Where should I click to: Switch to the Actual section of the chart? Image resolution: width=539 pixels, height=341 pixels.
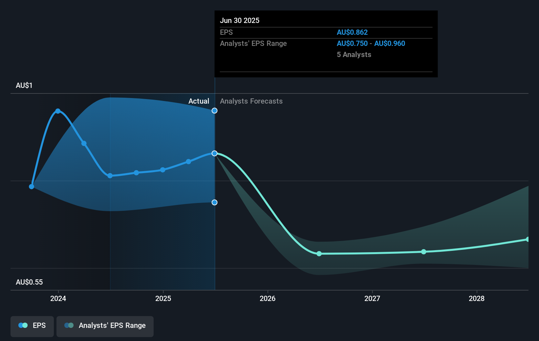(199, 101)
